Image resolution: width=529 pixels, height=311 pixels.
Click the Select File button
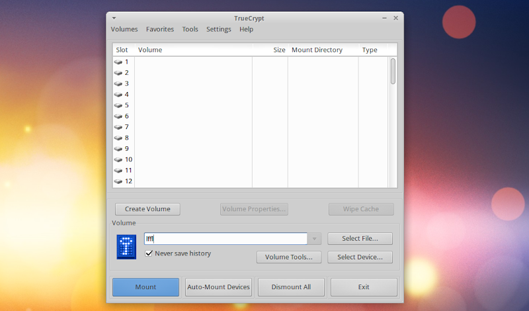click(360, 238)
